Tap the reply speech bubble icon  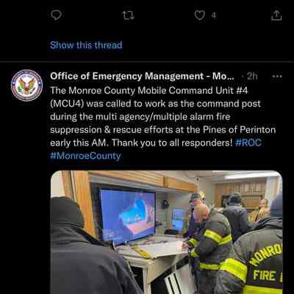[56, 15]
